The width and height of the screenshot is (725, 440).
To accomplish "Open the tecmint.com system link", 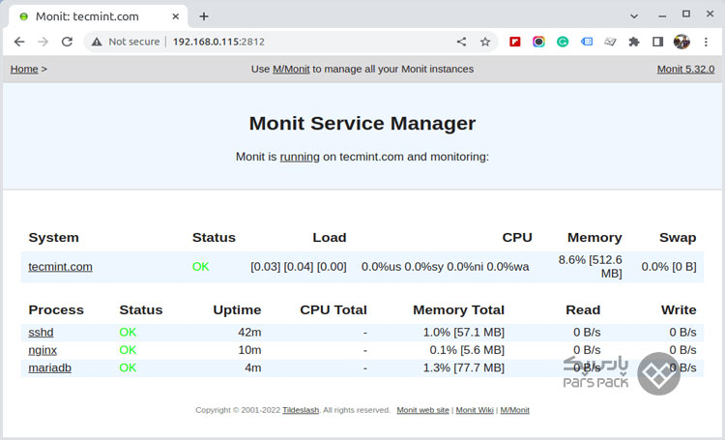I will [x=60, y=267].
